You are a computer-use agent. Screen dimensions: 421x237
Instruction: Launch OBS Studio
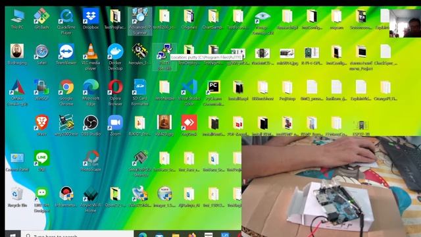pyautogui.click(x=91, y=126)
